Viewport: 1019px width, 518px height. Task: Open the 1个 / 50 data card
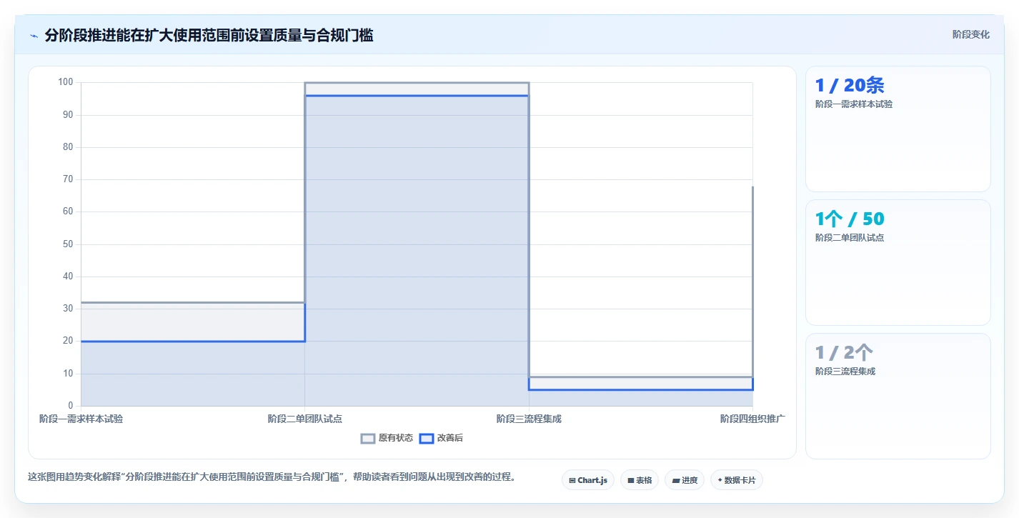tap(898, 262)
